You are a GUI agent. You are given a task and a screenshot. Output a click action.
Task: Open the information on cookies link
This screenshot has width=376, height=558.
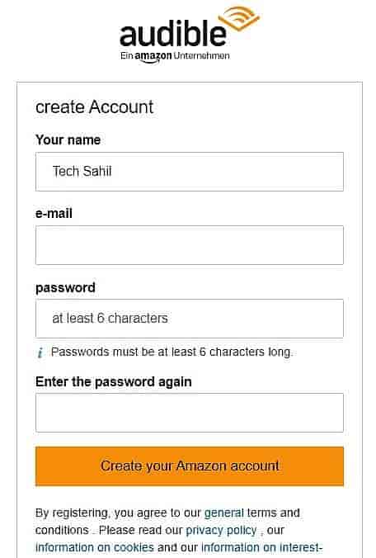click(x=95, y=547)
